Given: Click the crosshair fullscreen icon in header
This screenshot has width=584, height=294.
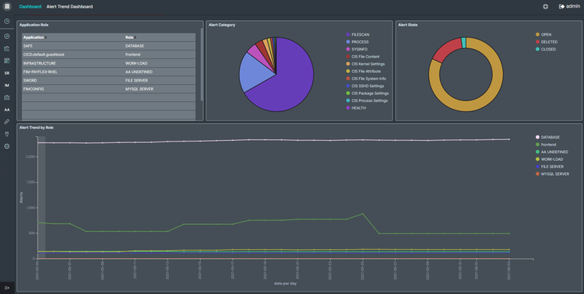Looking at the screenshot, I should point(545,6).
